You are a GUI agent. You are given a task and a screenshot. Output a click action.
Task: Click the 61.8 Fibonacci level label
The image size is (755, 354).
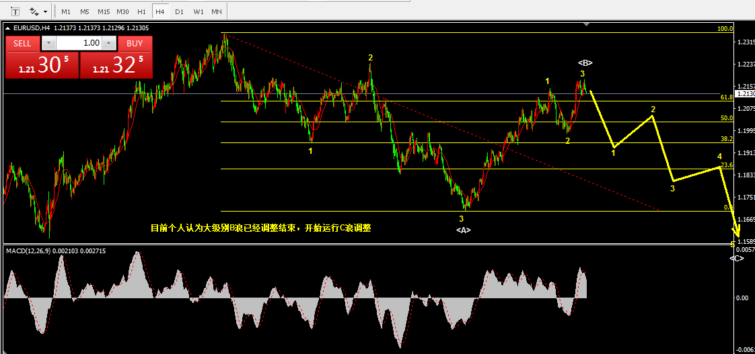(x=727, y=97)
